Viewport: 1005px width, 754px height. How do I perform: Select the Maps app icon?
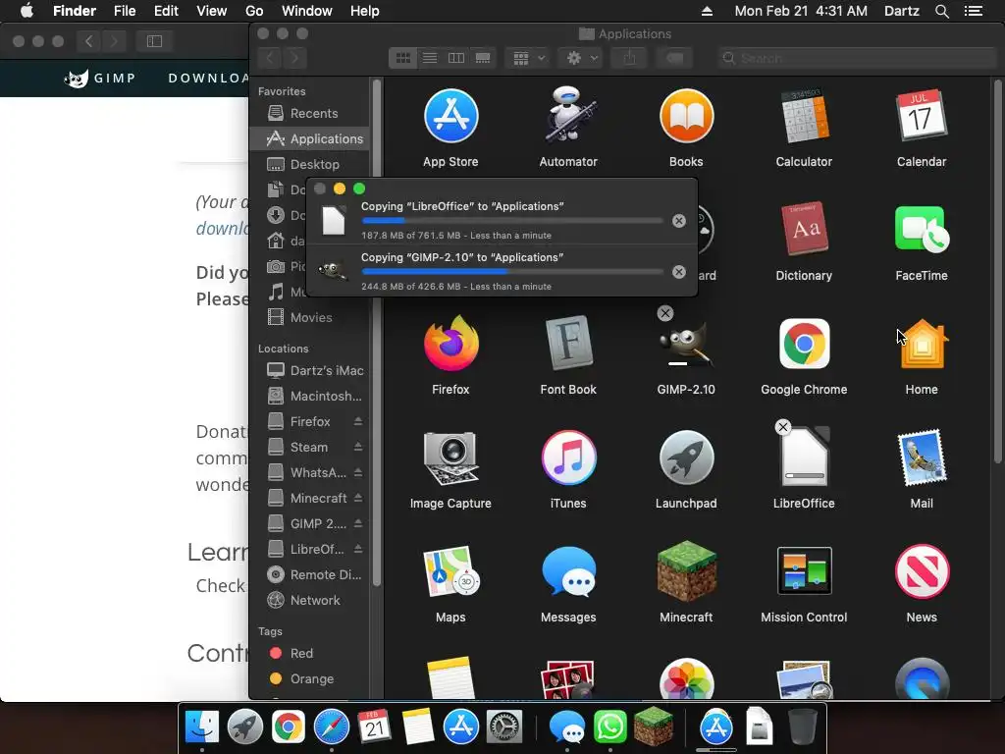coord(450,571)
